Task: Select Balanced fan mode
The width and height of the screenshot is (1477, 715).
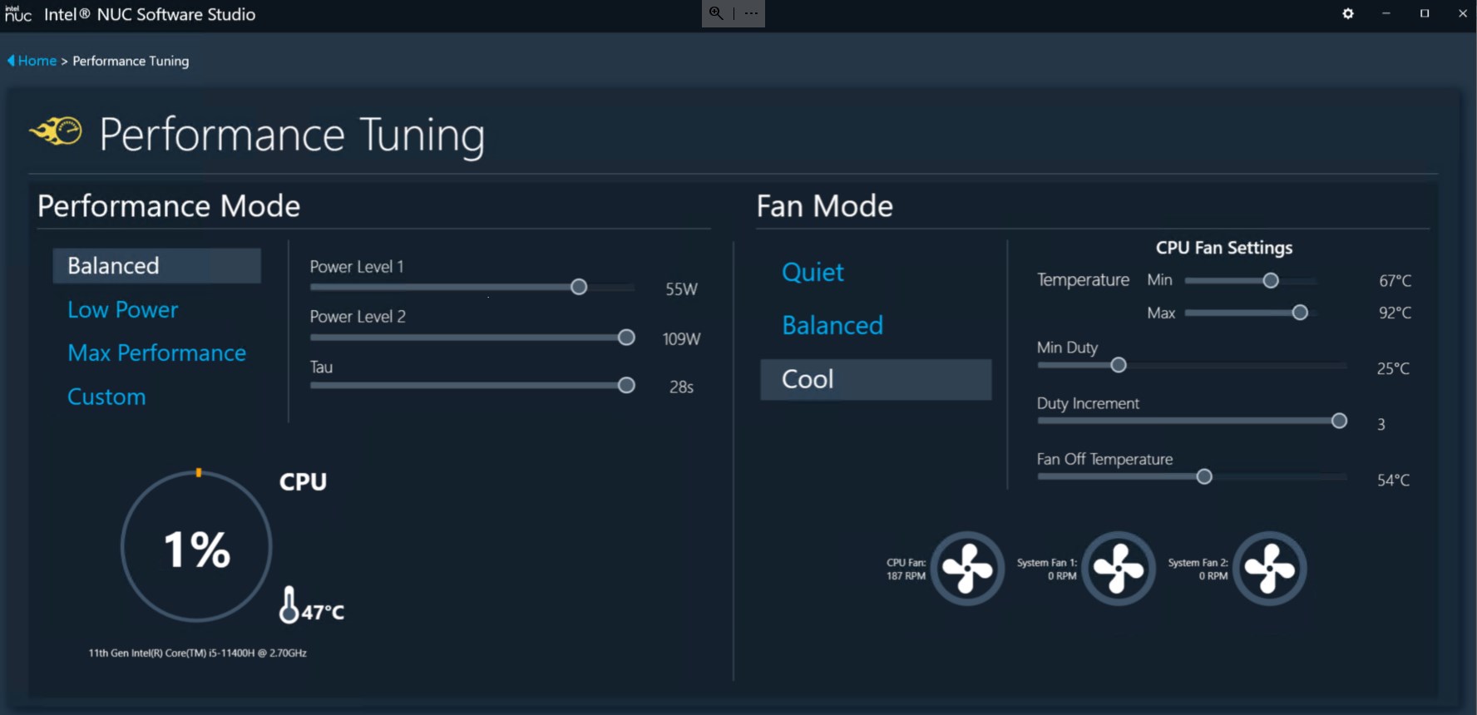Action: 832,325
